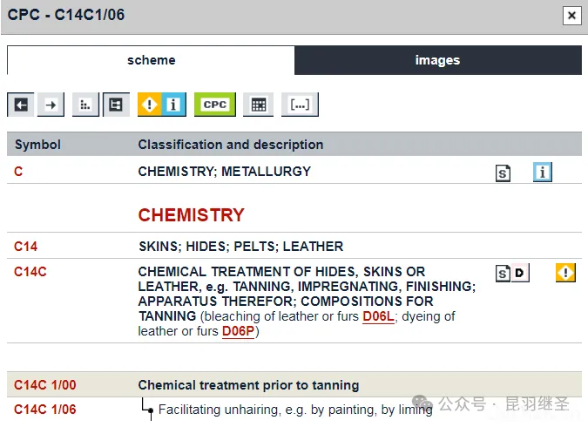588x427 pixels.
Task: Click the green CPC button
Action: 214,105
